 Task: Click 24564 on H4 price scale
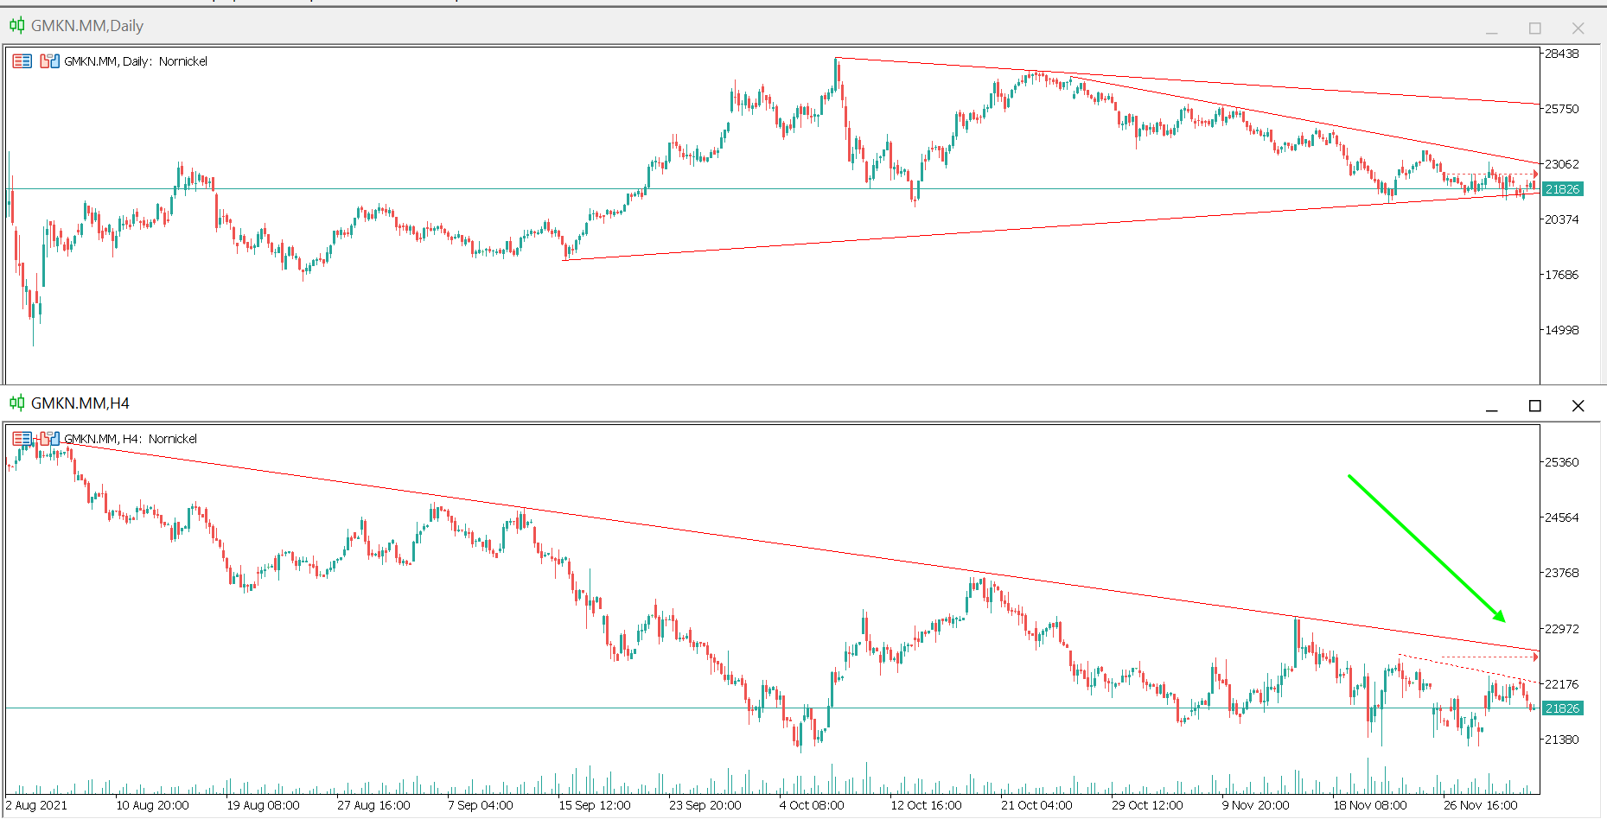pyautogui.click(x=1562, y=517)
